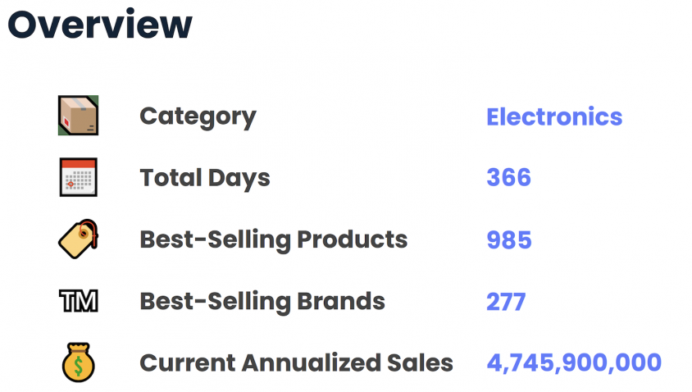Select the word Brands in fourth row
The image size is (692, 392).
click(341, 301)
